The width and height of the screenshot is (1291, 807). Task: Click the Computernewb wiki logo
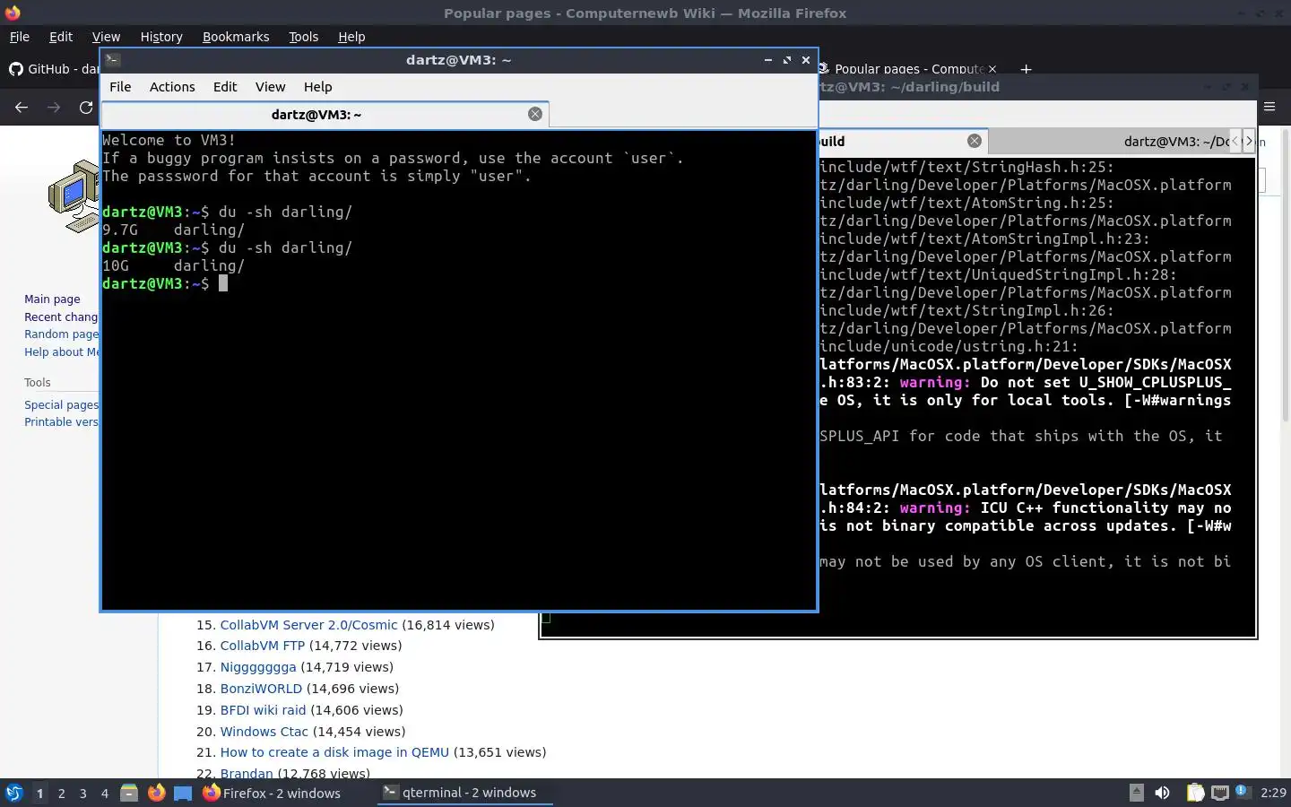click(x=74, y=195)
